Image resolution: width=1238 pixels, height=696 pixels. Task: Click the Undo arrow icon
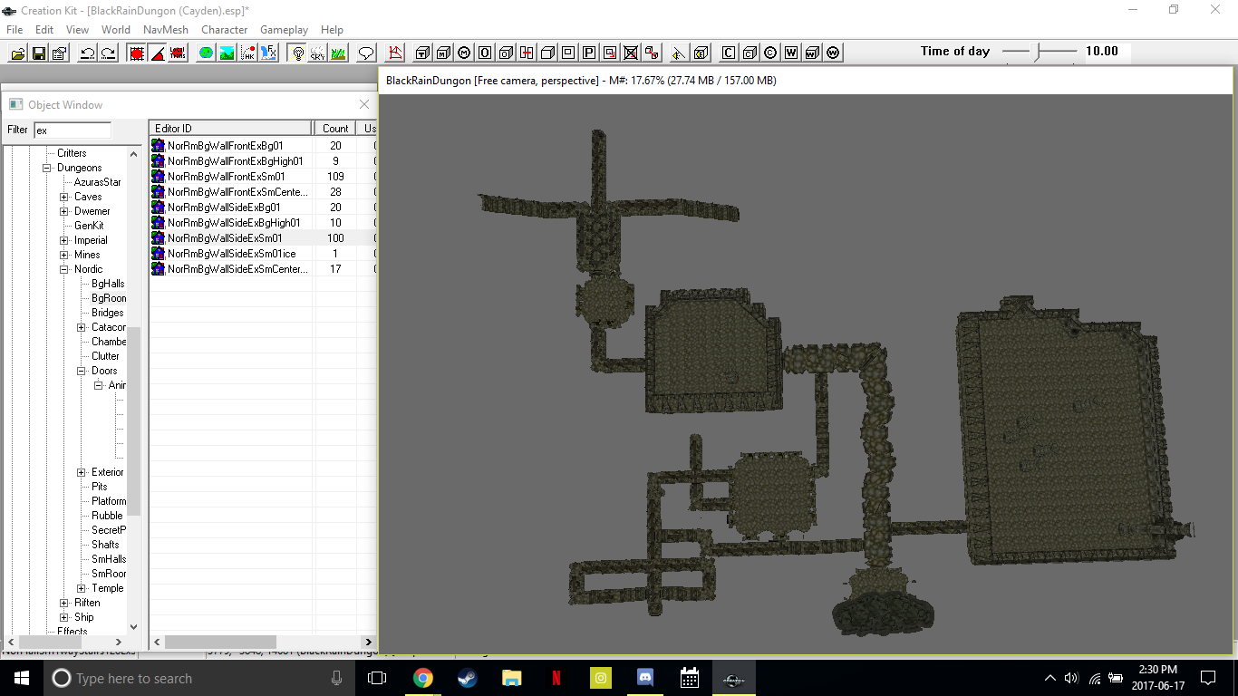(x=88, y=53)
